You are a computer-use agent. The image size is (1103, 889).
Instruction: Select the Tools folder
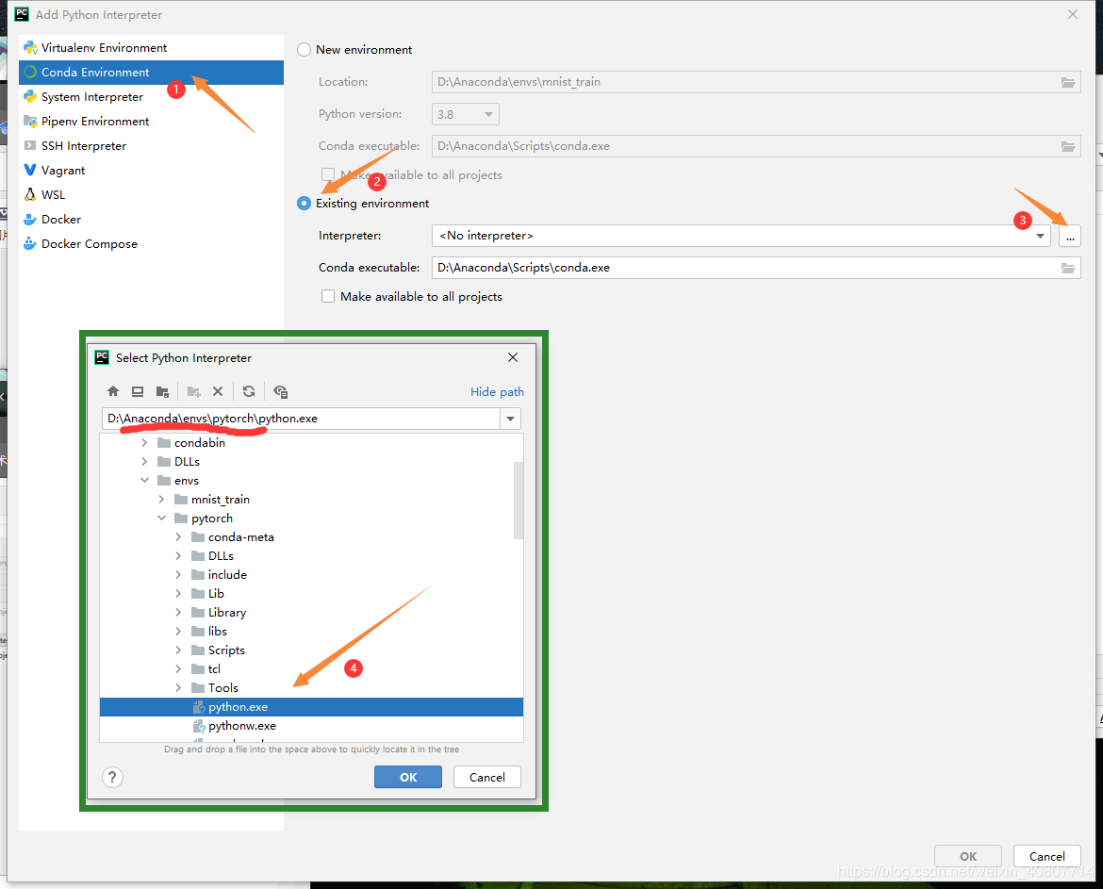pos(312,688)
